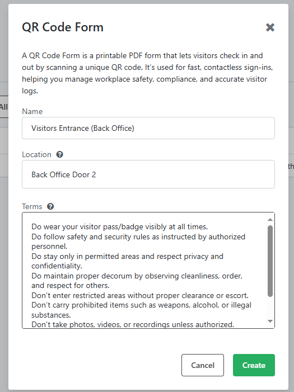Click the QR Code Form dialog heading

[63, 27]
